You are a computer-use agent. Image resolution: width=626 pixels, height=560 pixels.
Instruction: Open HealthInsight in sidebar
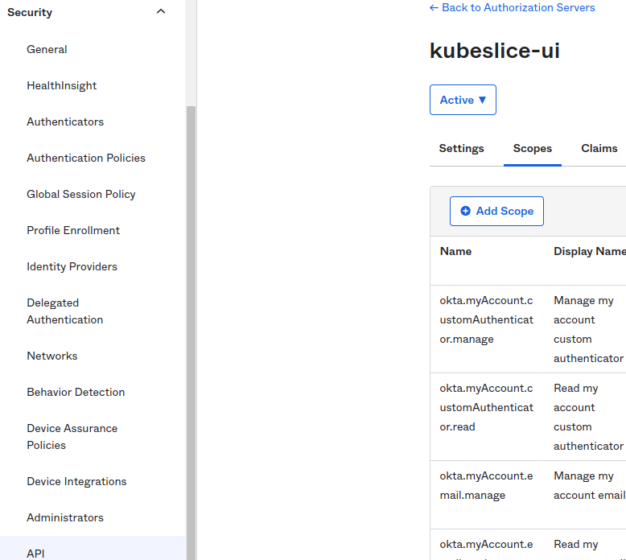(61, 86)
